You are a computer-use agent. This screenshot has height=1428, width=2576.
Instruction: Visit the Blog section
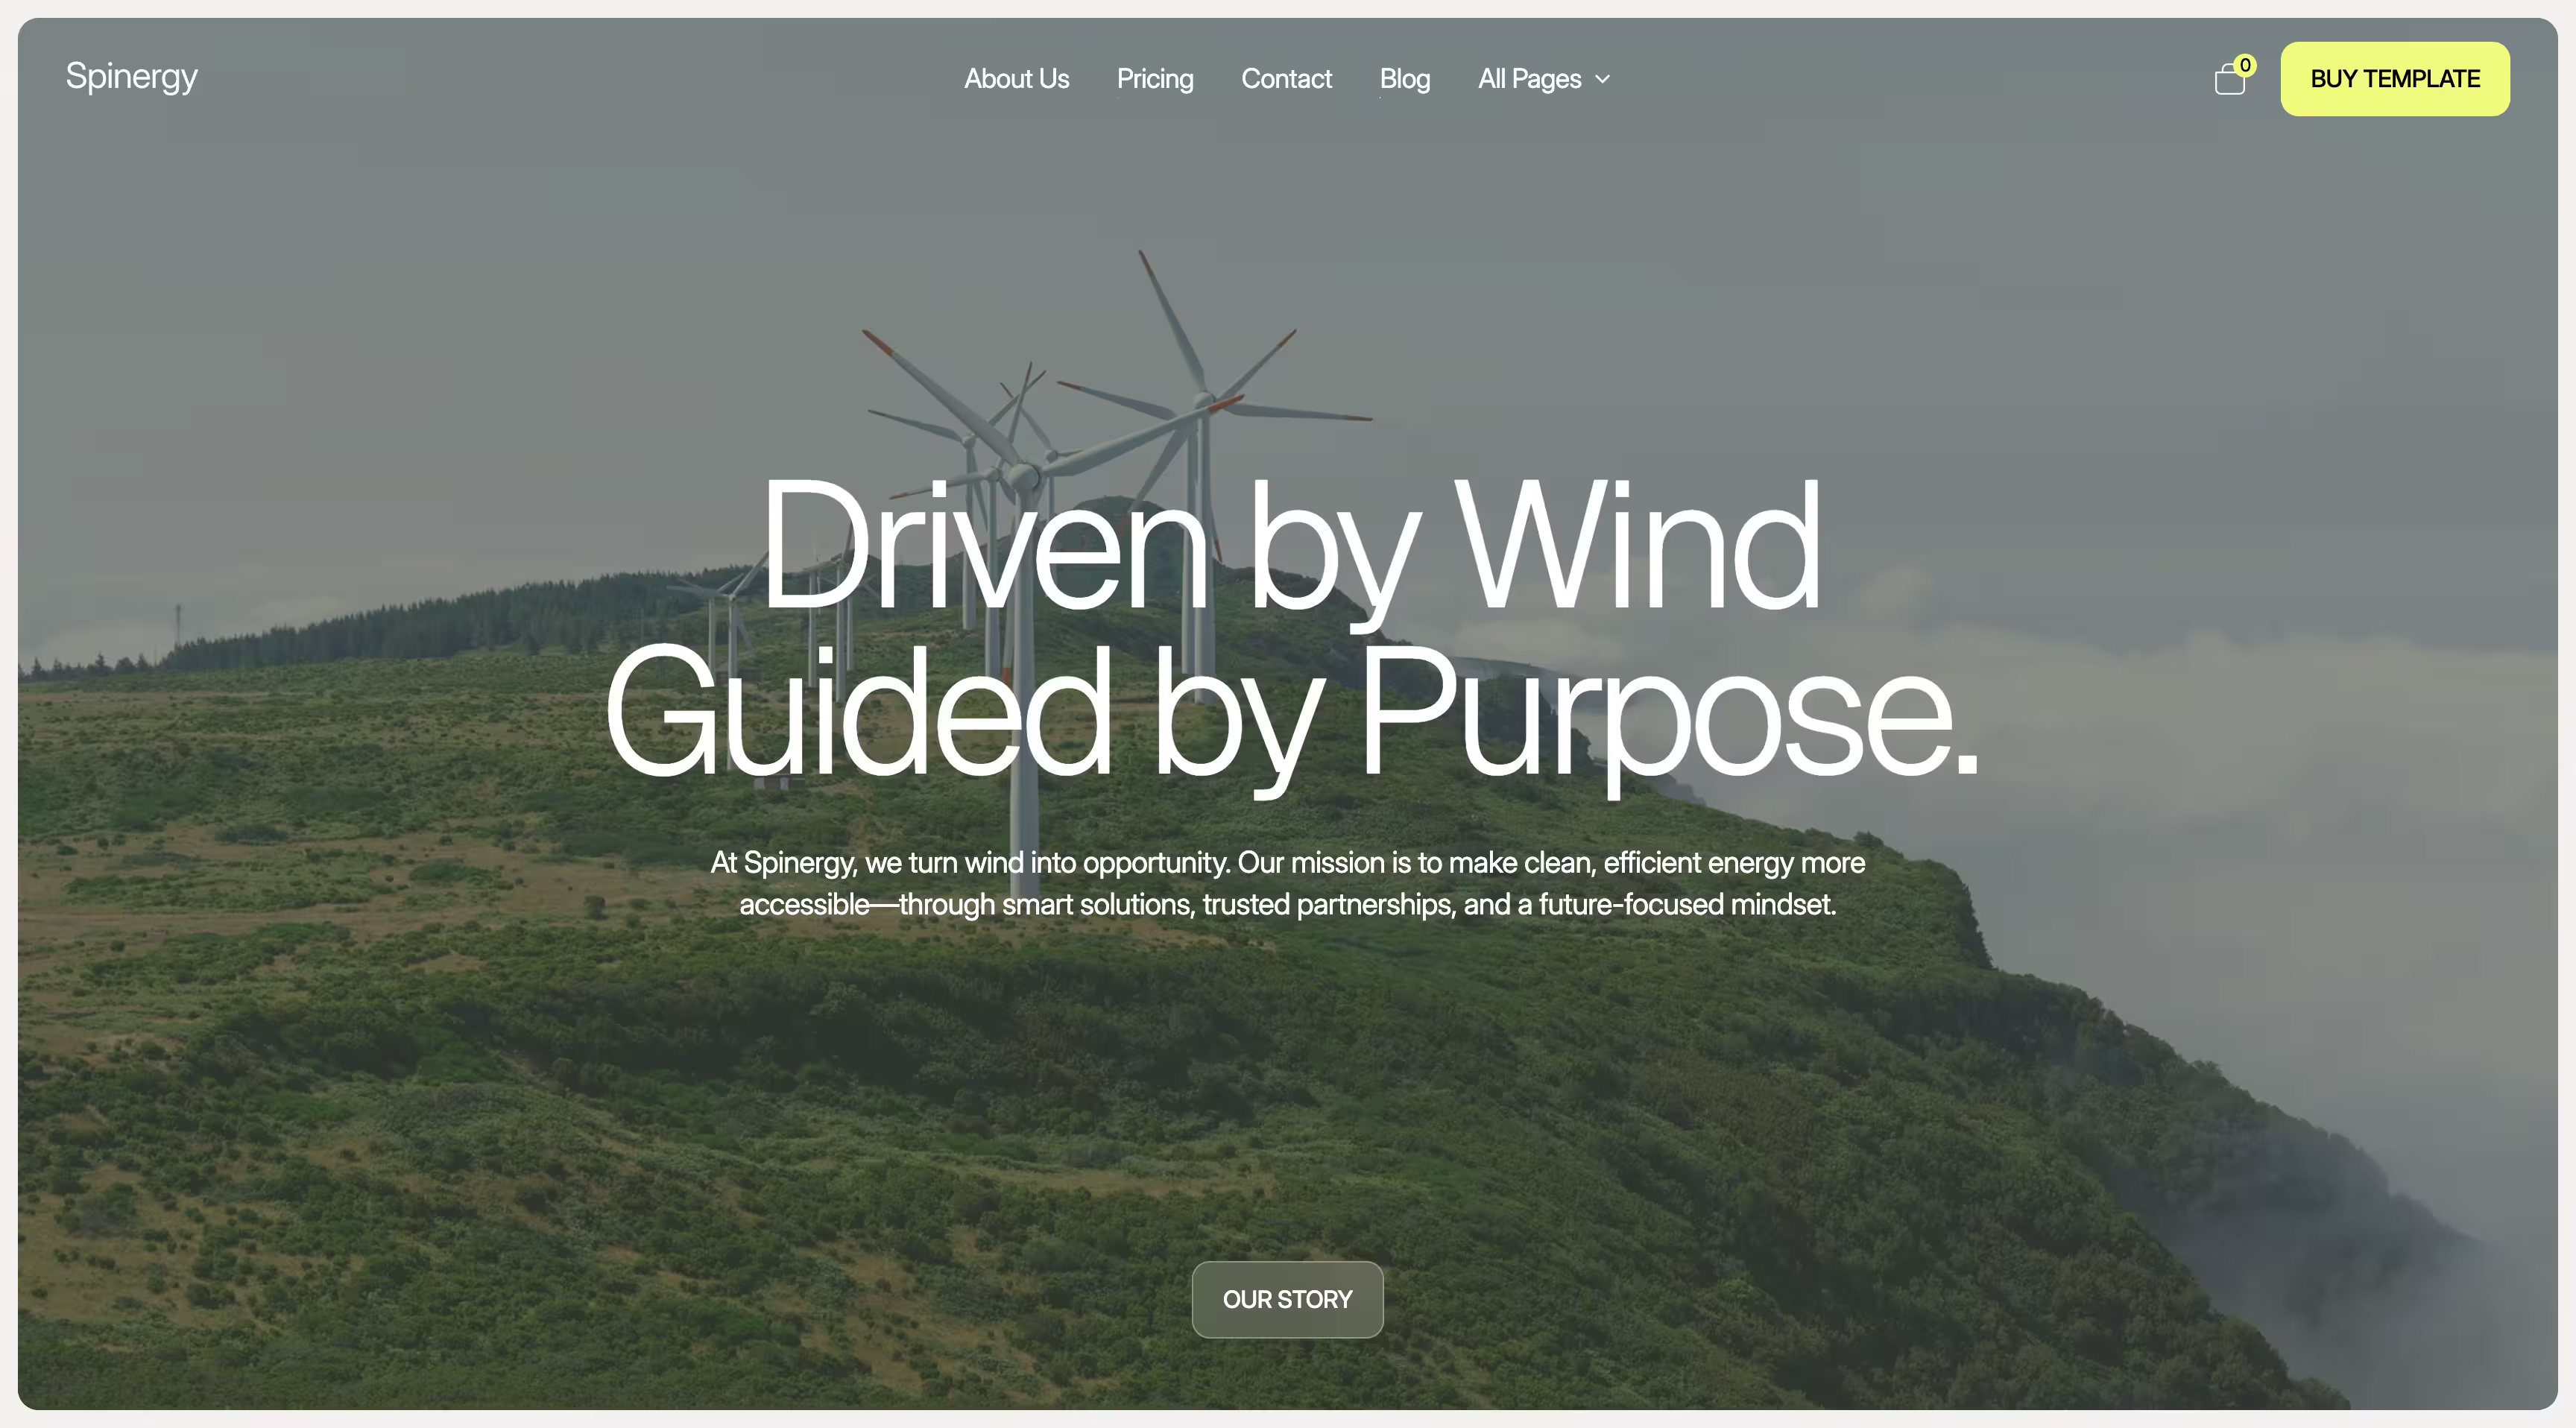click(x=1404, y=79)
